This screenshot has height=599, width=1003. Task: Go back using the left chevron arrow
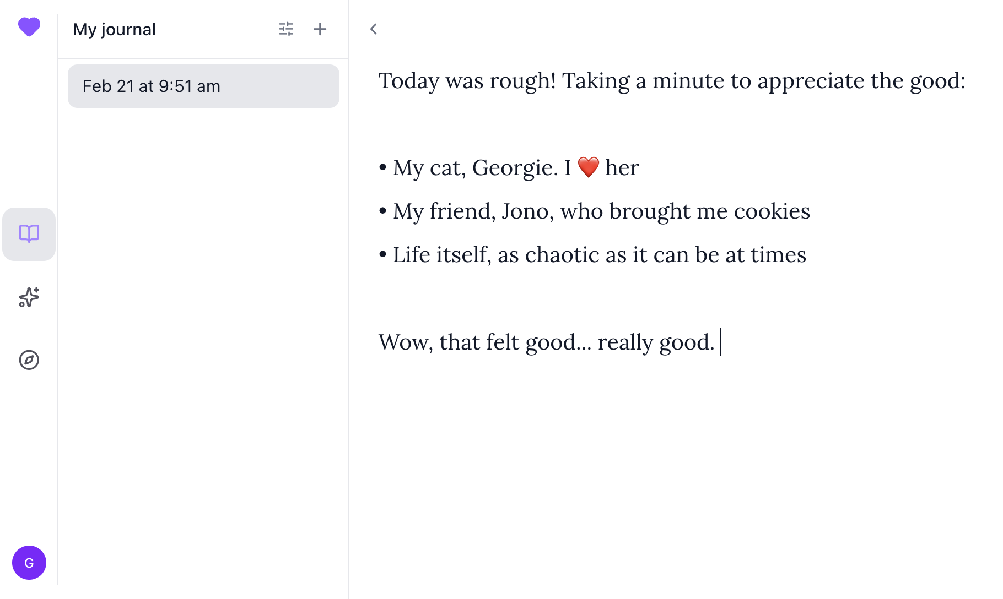click(x=374, y=29)
